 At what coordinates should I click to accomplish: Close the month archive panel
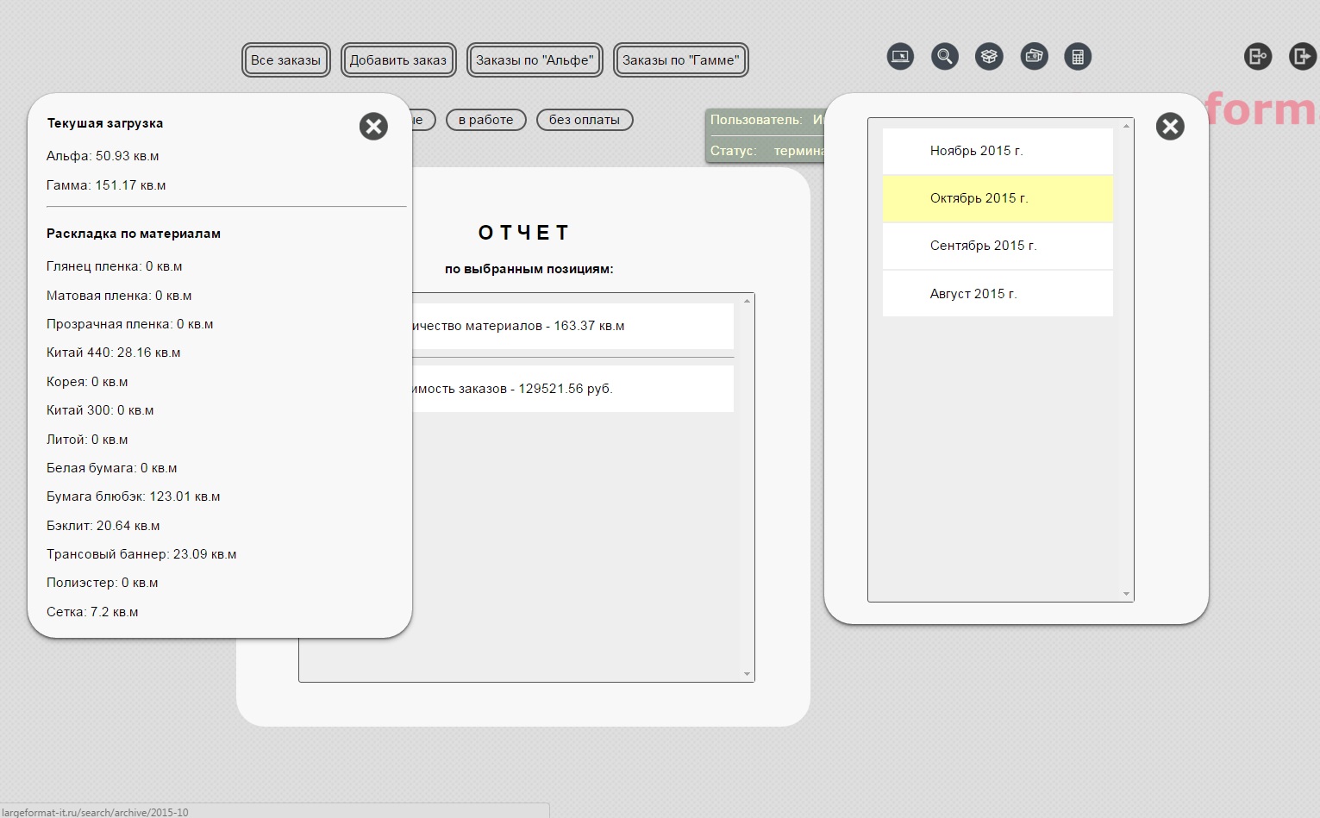1170,127
